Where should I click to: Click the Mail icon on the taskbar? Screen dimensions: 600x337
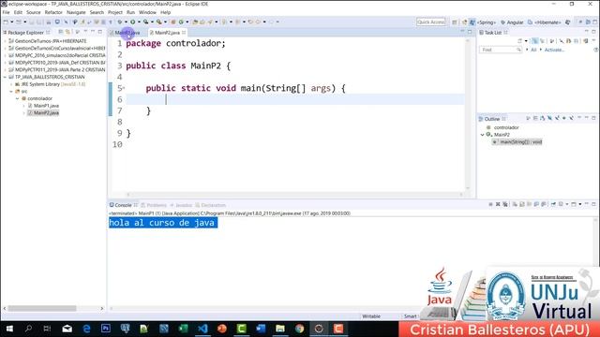coord(67,329)
